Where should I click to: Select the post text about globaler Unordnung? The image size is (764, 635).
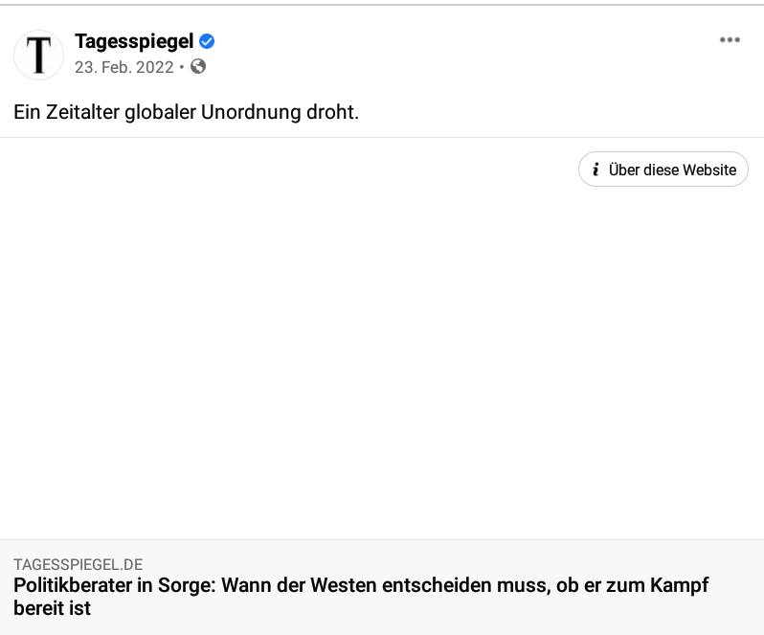(186, 112)
